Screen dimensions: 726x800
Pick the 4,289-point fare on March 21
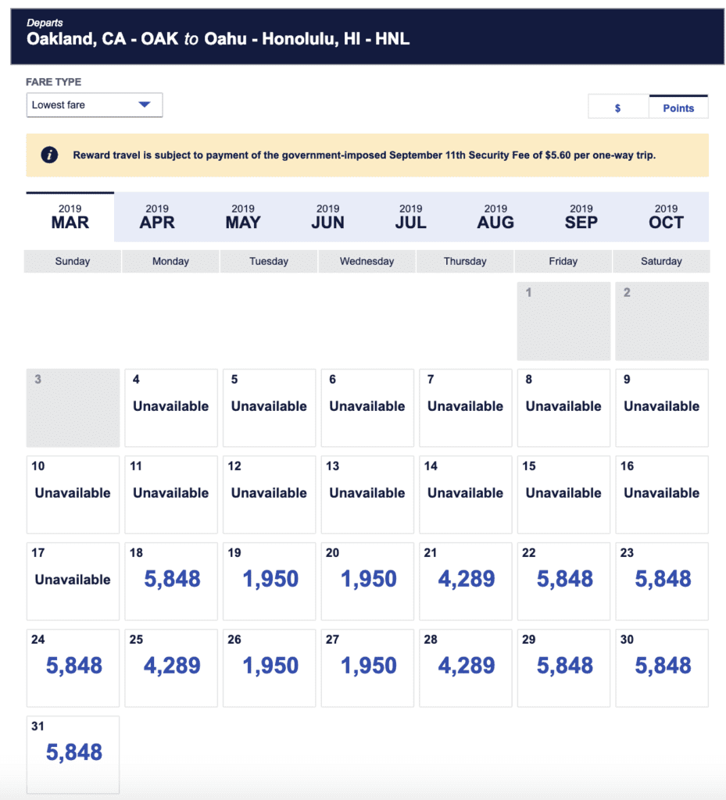(x=465, y=580)
